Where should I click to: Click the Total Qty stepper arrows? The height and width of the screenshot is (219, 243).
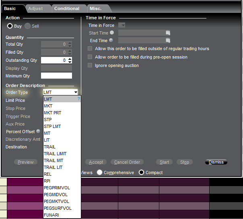(x=70, y=44)
